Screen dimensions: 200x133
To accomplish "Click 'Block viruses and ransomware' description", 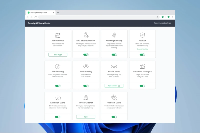I will tap(58, 45).
